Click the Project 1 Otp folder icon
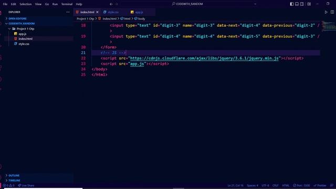The width and height of the screenshot is (336, 189). click(14, 29)
